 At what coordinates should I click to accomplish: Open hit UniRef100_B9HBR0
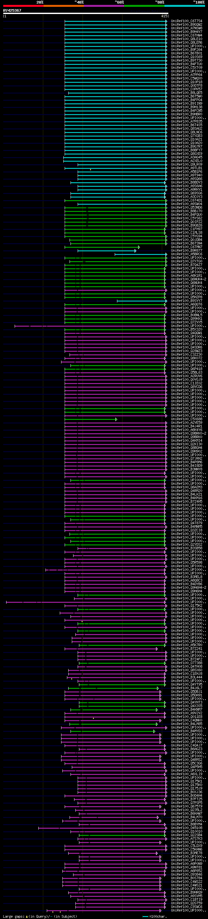187,114
